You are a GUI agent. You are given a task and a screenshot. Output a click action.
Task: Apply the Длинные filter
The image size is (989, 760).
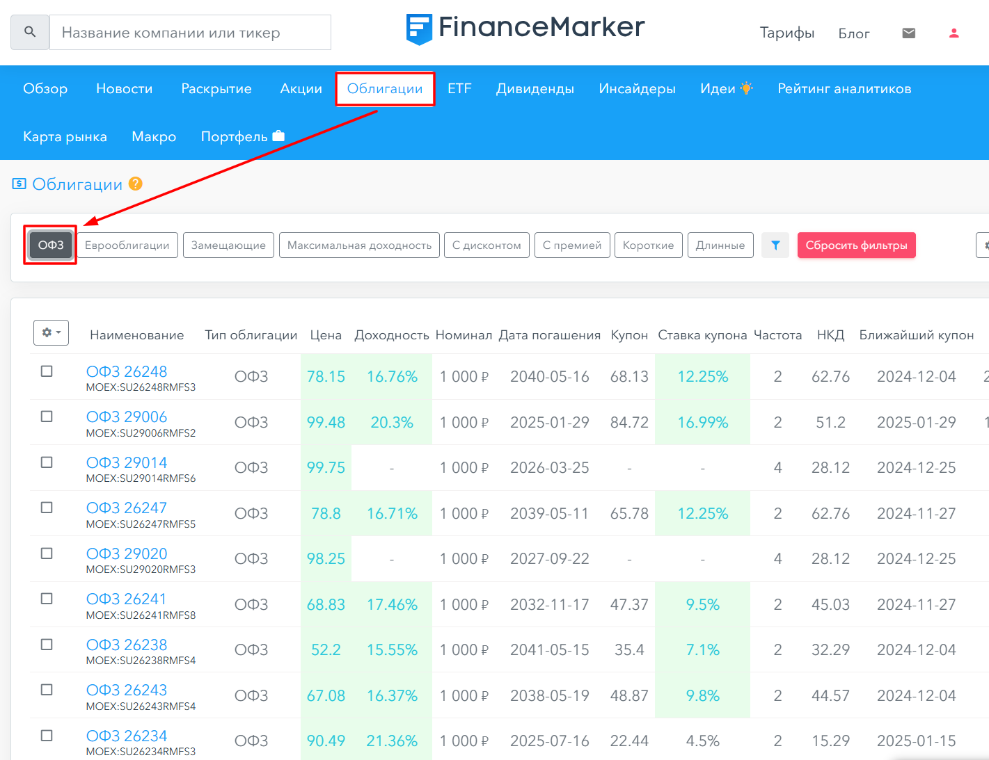tap(720, 245)
